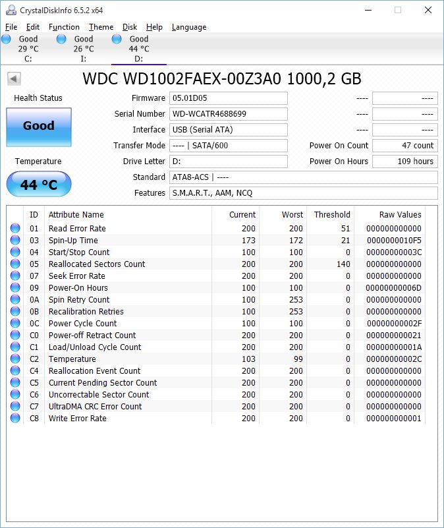
Task: Click status orb for Power-On Hours
Action: coord(15,287)
